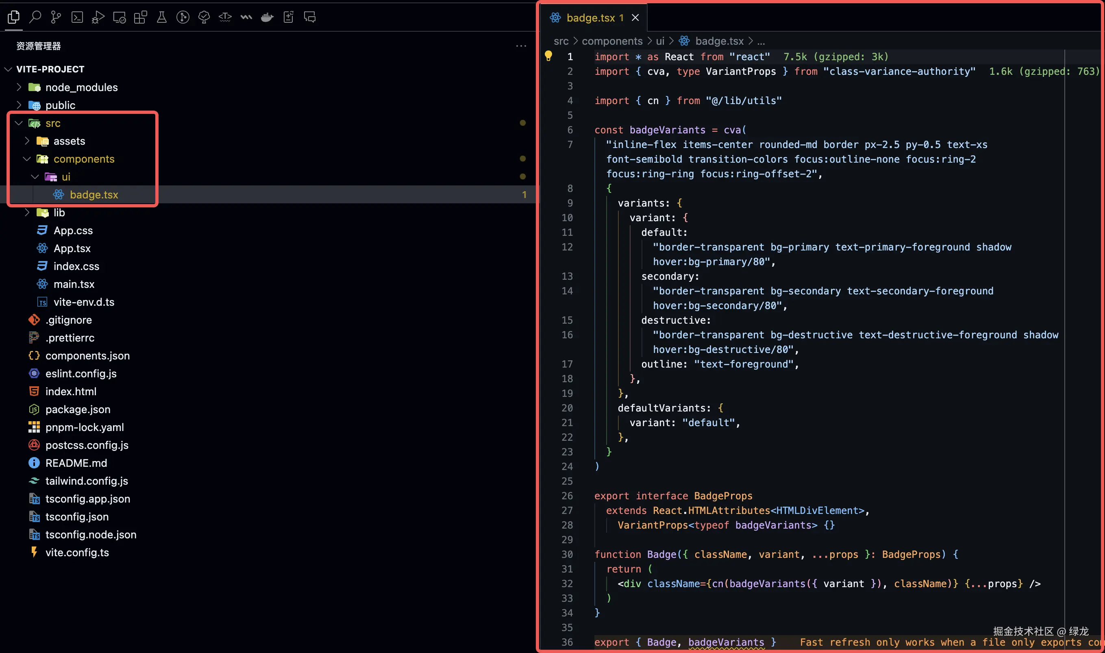Collapse the components folder
Viewport: 1105px width, 653px height.
84,159
